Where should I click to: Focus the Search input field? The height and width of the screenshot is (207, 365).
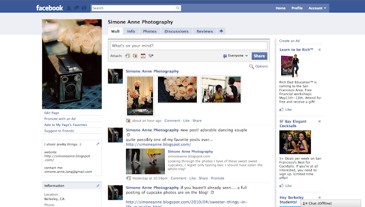click(x=133, y=8)
